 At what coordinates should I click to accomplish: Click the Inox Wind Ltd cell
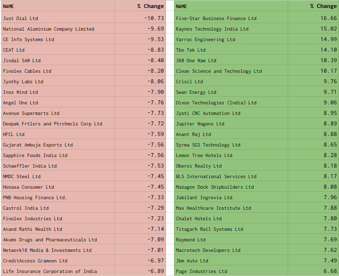(x=58, y=92)
